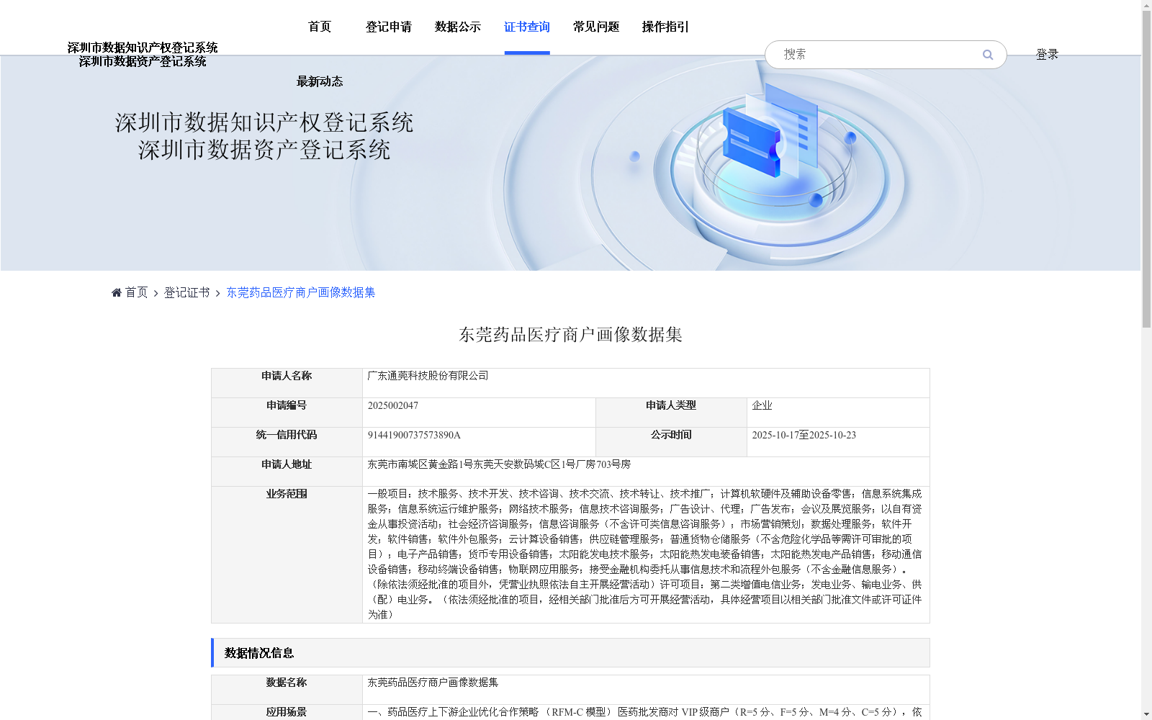
Task: Click the 统一信用代码 label cell
Action: (287, 442)
